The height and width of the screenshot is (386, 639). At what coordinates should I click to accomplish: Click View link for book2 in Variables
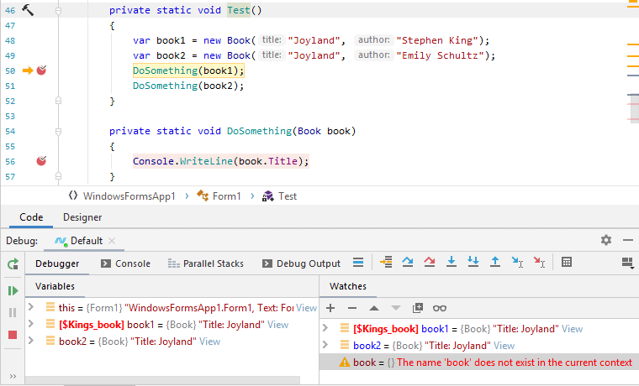pyautogui.click(x=210, y=342)
